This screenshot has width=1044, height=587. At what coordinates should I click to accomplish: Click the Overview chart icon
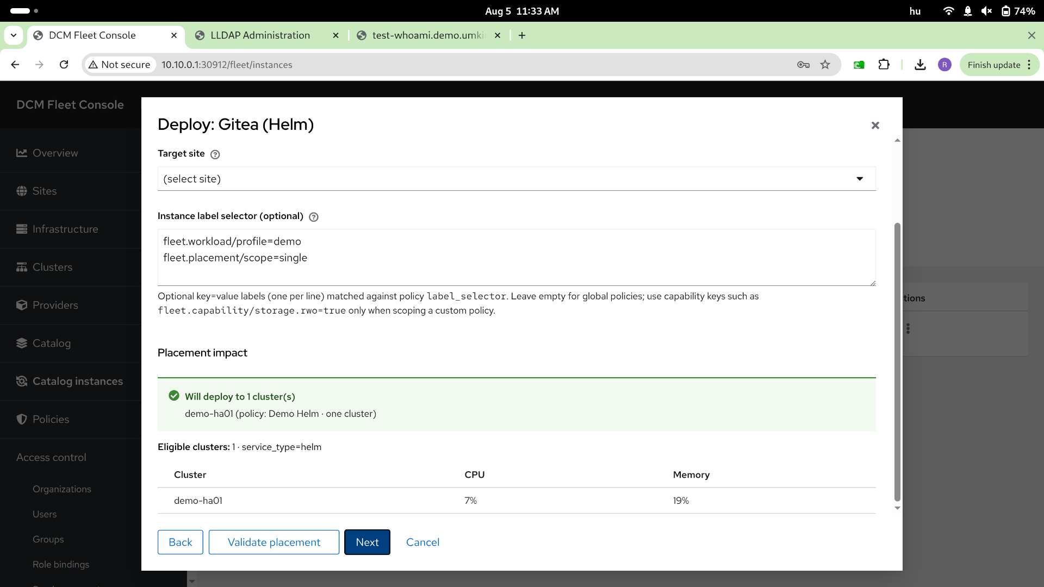[22, 153]
